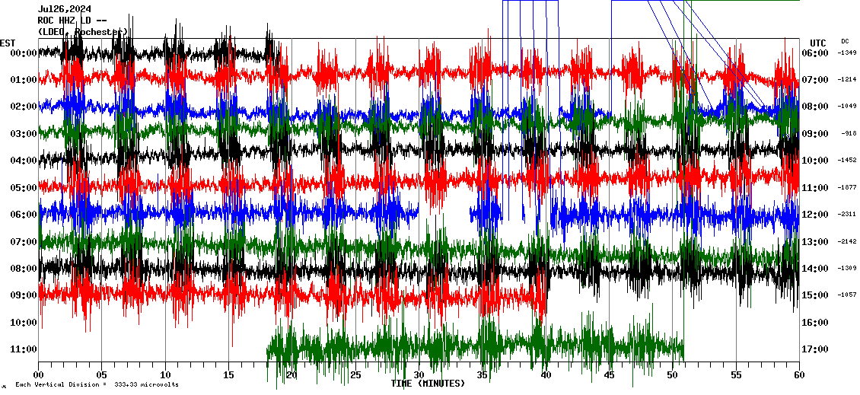Click the -1349 DC offset value
The image size is (860, 395).
(x=847, y=53)
